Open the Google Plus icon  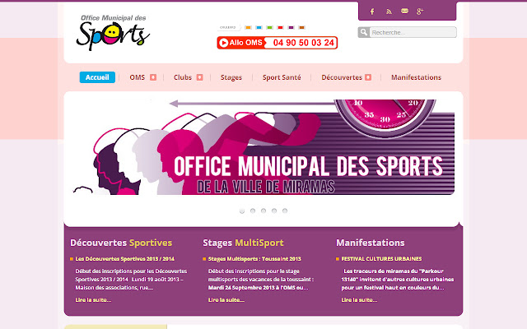pos(420,12)
